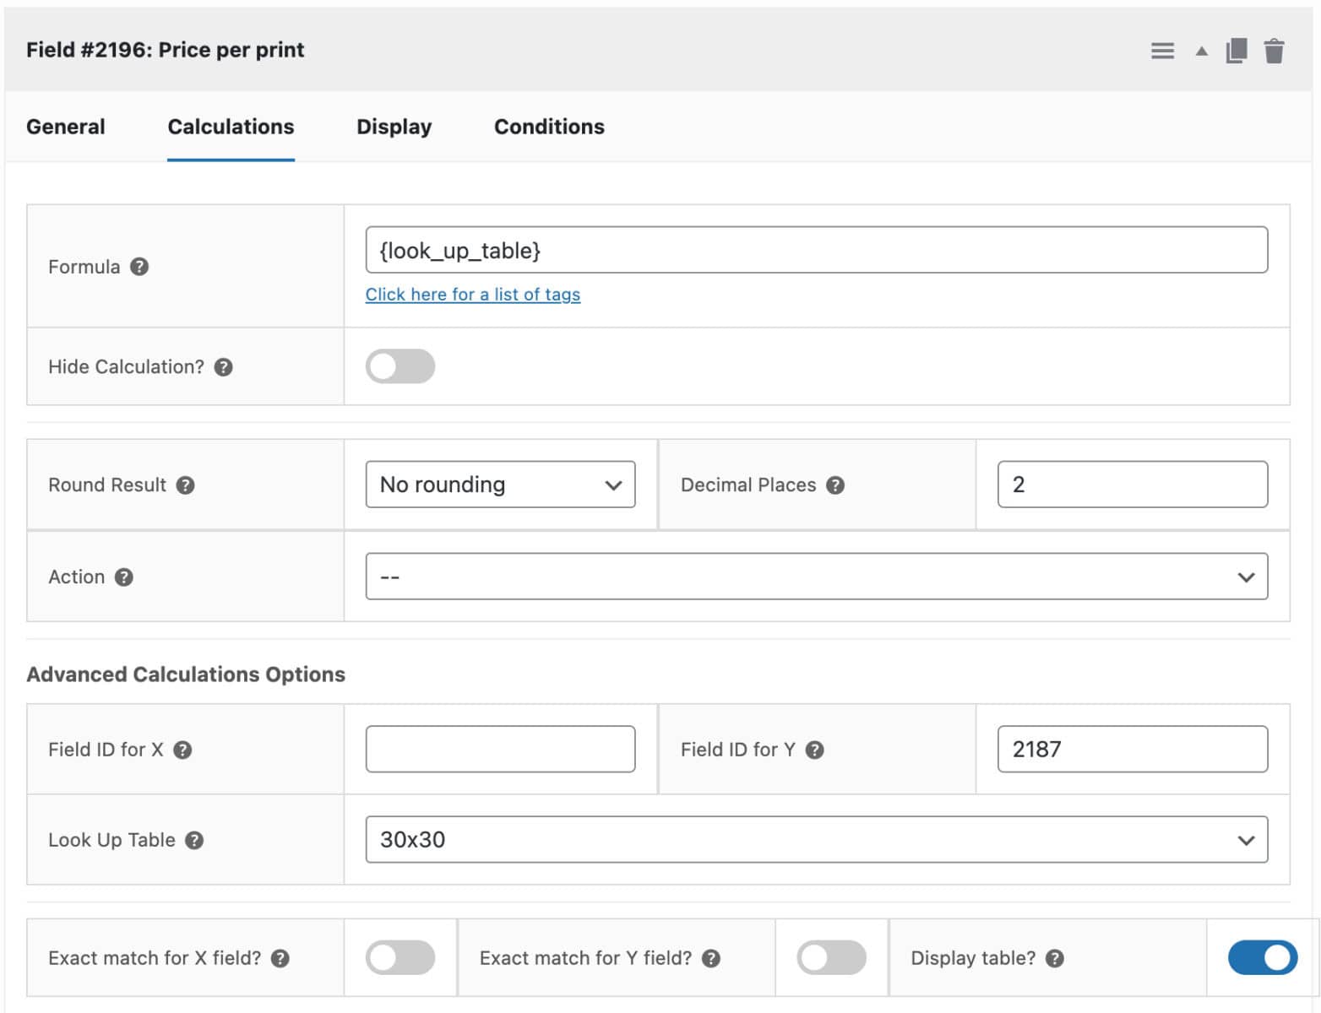Switch to the Conditions tab
This screenshot has width=1321, height=1013.
pyautogui.click(x=549, y=127)
